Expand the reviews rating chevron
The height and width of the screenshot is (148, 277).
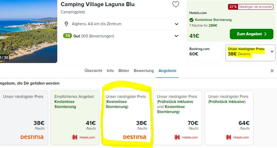[177, 36]
